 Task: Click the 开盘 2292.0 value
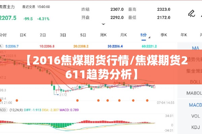pyautogui.click(x=117, y=17)
